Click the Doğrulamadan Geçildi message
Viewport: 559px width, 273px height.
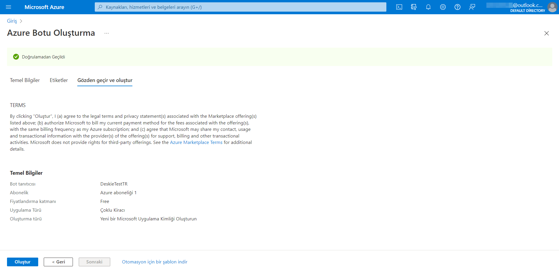click(x=43, y=57)
